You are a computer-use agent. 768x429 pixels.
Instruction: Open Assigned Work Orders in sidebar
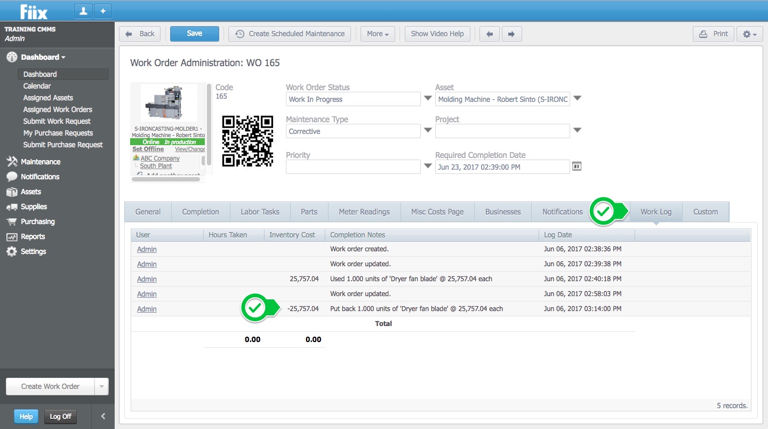tap(58, 109)
